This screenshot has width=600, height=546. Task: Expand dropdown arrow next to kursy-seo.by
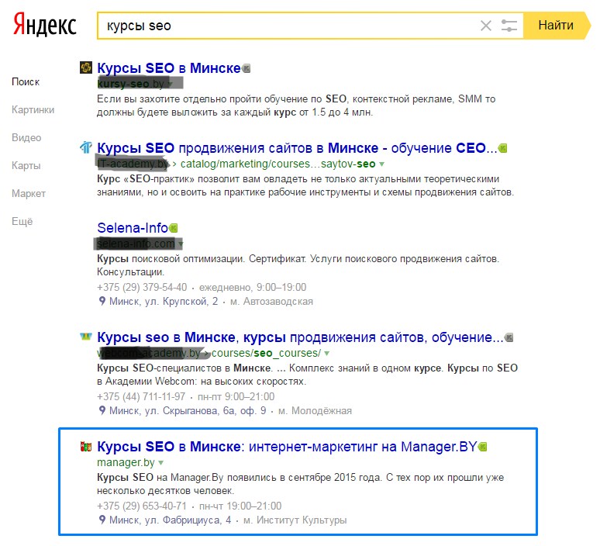click(171, 84)
